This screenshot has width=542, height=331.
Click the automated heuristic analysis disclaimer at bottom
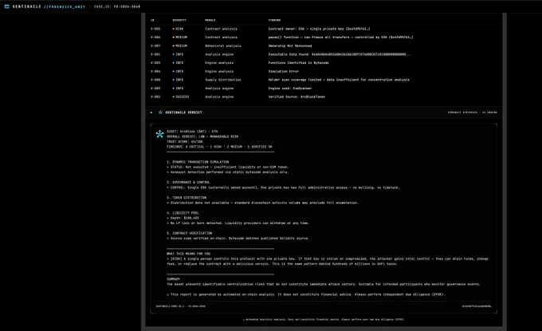[324, 320]
